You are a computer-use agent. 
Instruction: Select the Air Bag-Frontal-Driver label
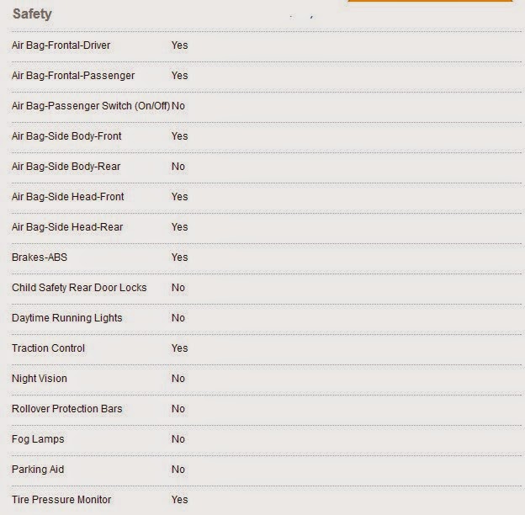pos(61,45)
